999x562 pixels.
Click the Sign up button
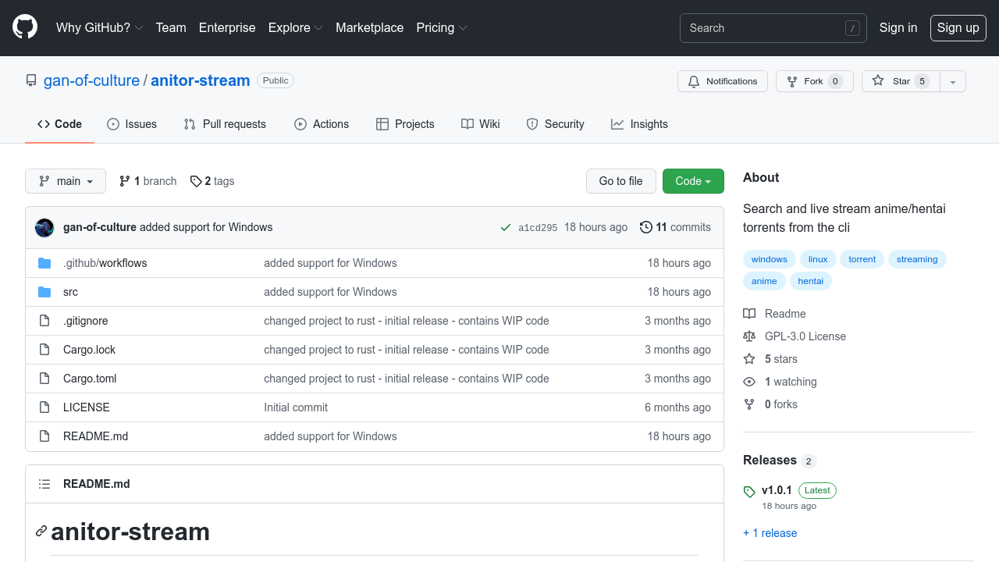pyautogui.click(x=958, y=28)
